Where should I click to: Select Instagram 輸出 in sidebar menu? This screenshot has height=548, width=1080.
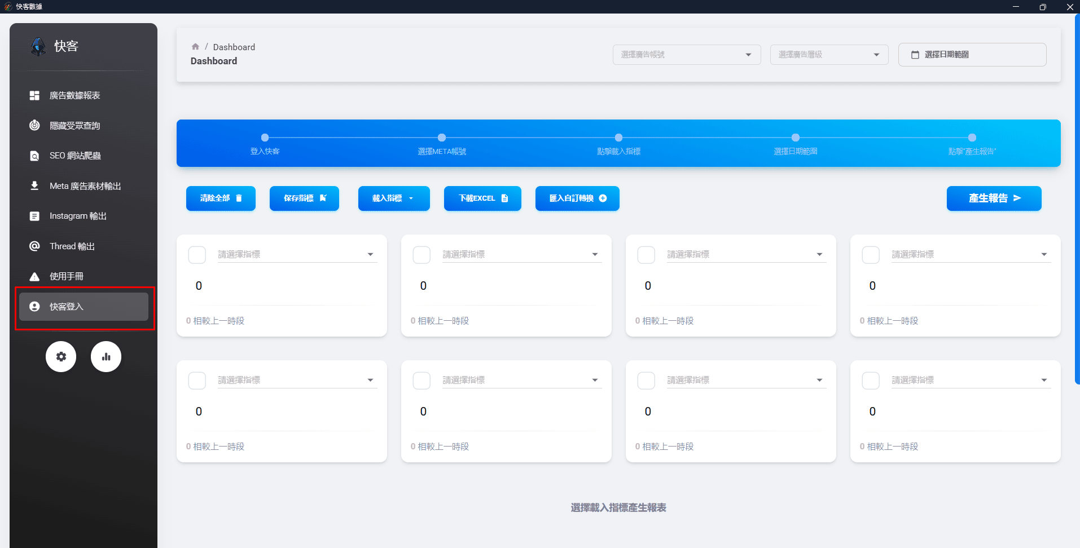tap(78, 216)
